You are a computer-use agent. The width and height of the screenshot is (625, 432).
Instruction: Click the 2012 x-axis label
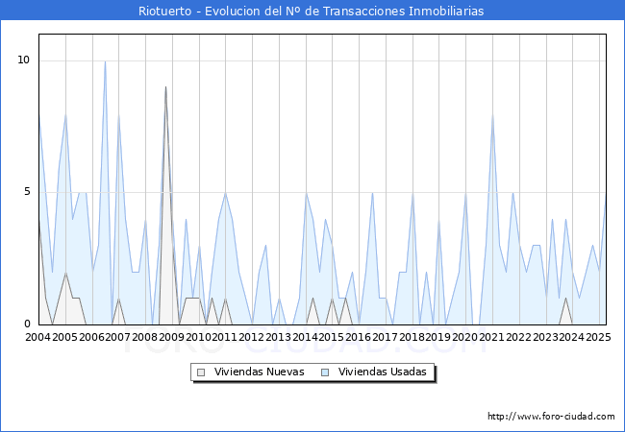coord(251,337)
